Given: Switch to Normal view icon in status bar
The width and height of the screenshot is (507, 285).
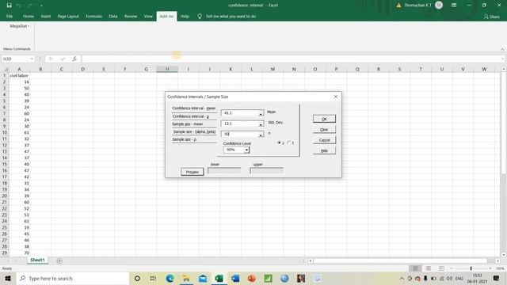Looking at the screenshot, I should point(415,268).
